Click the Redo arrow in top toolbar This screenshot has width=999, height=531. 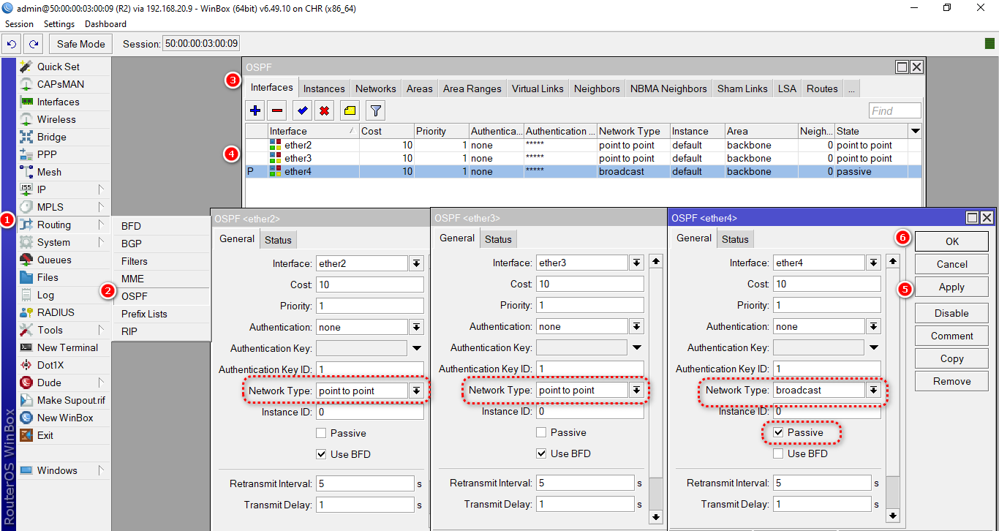point(33,44)
